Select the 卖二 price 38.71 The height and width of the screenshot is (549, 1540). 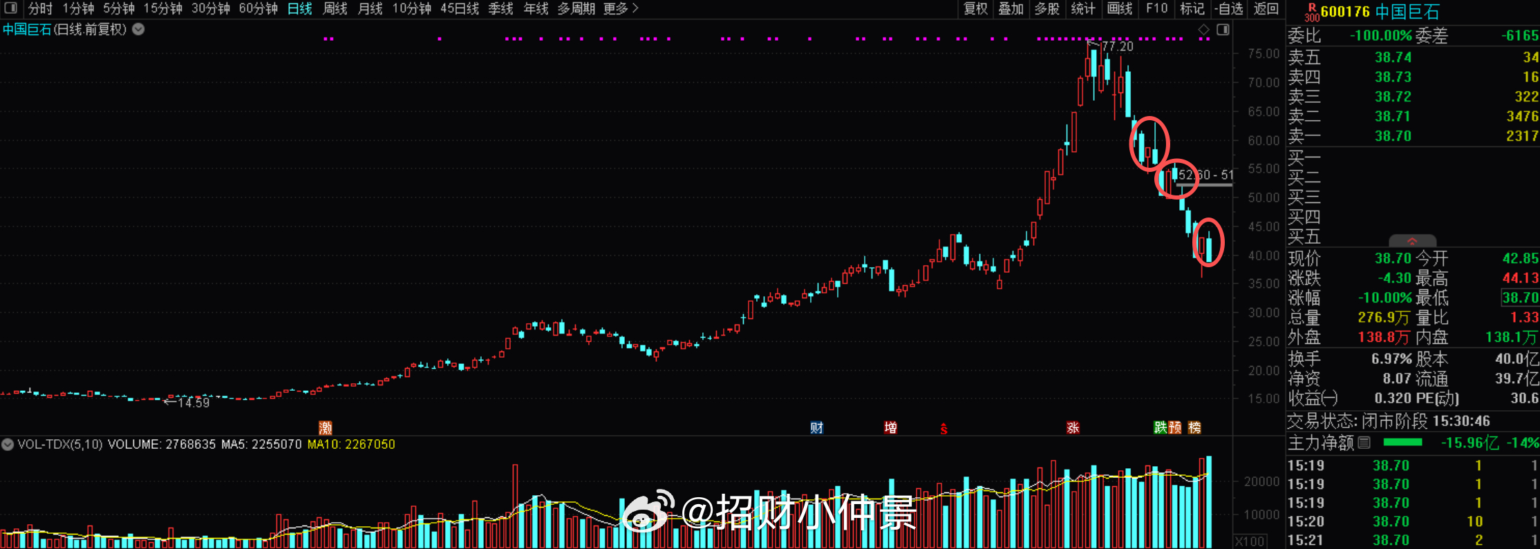[x=1393, y=116]
